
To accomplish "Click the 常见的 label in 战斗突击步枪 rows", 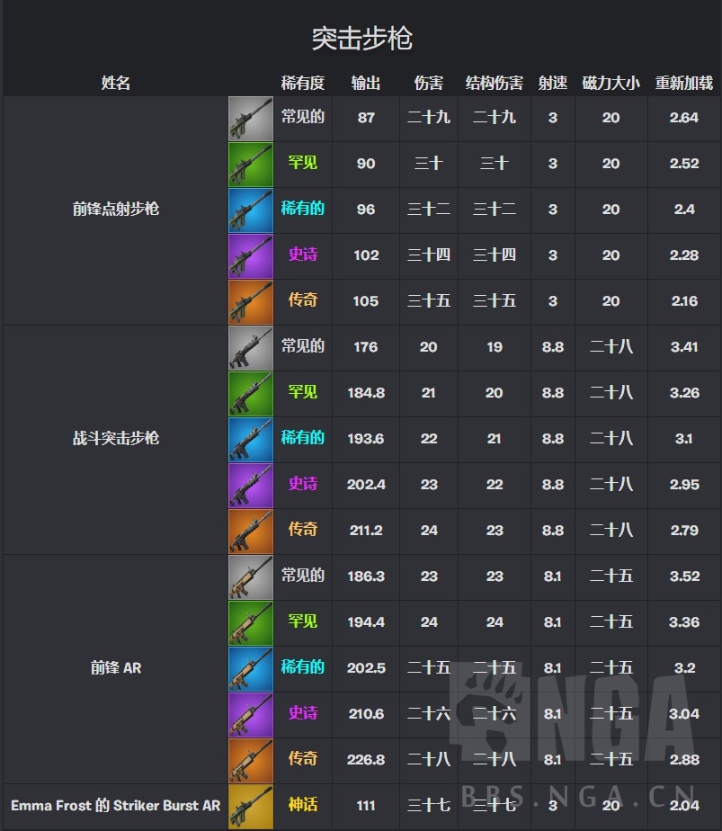I will 302,346.
